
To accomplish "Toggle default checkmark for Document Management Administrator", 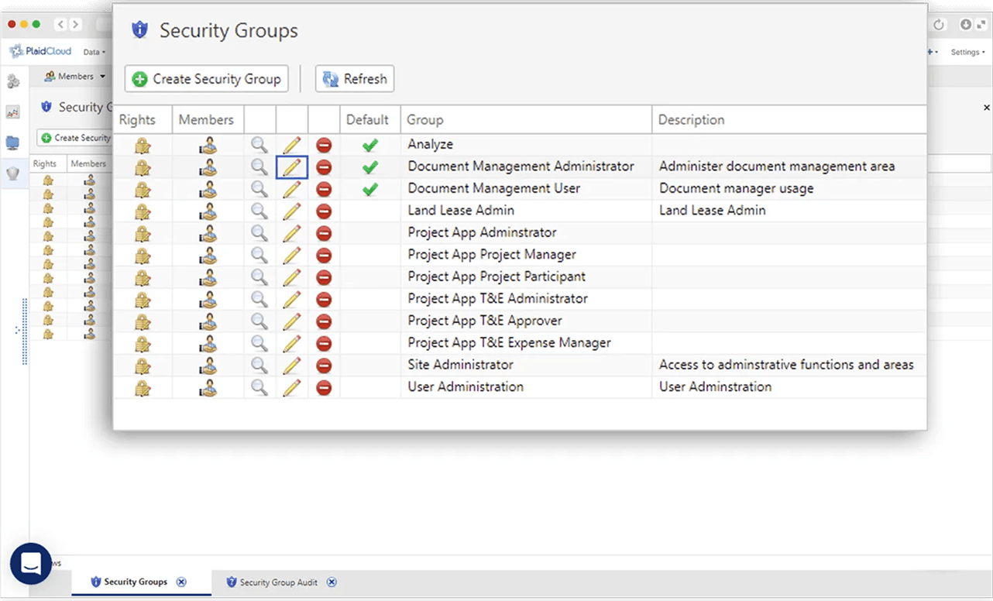I will 370,167.
